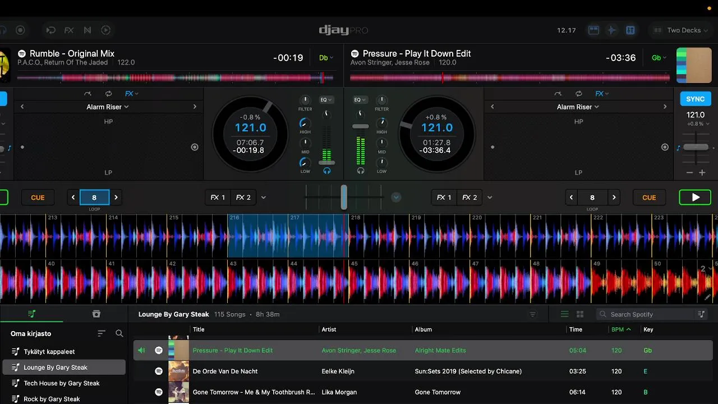Toggle the waveform view icon in toolbar
The width and height of the screenshot is (718, 404).
point(612,30)
